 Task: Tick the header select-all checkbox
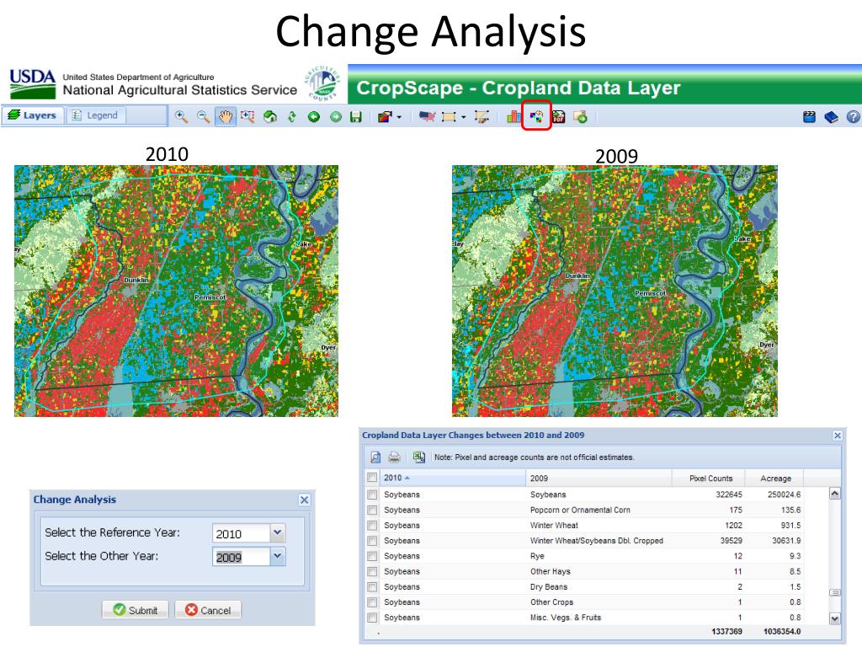pos(372,478)
